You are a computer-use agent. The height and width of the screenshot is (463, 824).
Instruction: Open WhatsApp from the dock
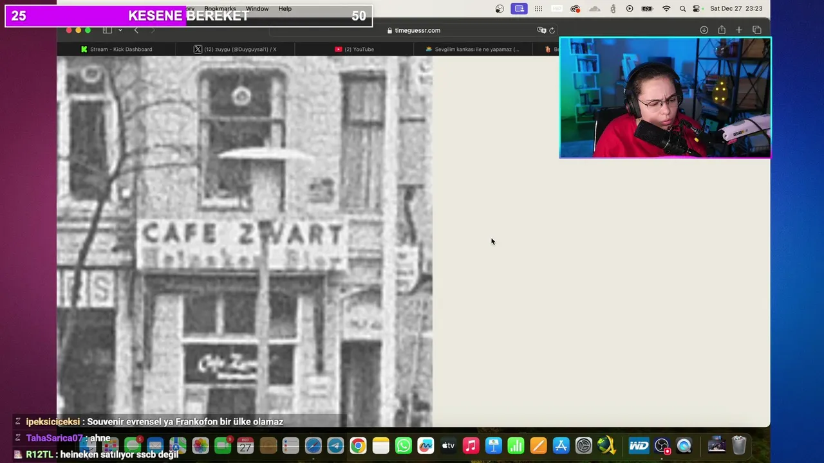(403, 446)
